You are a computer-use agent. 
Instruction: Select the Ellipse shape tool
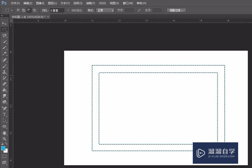4,127
